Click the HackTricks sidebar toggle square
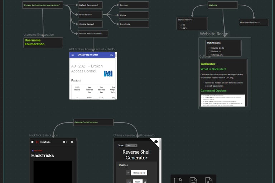 pyautogui.click(x=32, y=142)
